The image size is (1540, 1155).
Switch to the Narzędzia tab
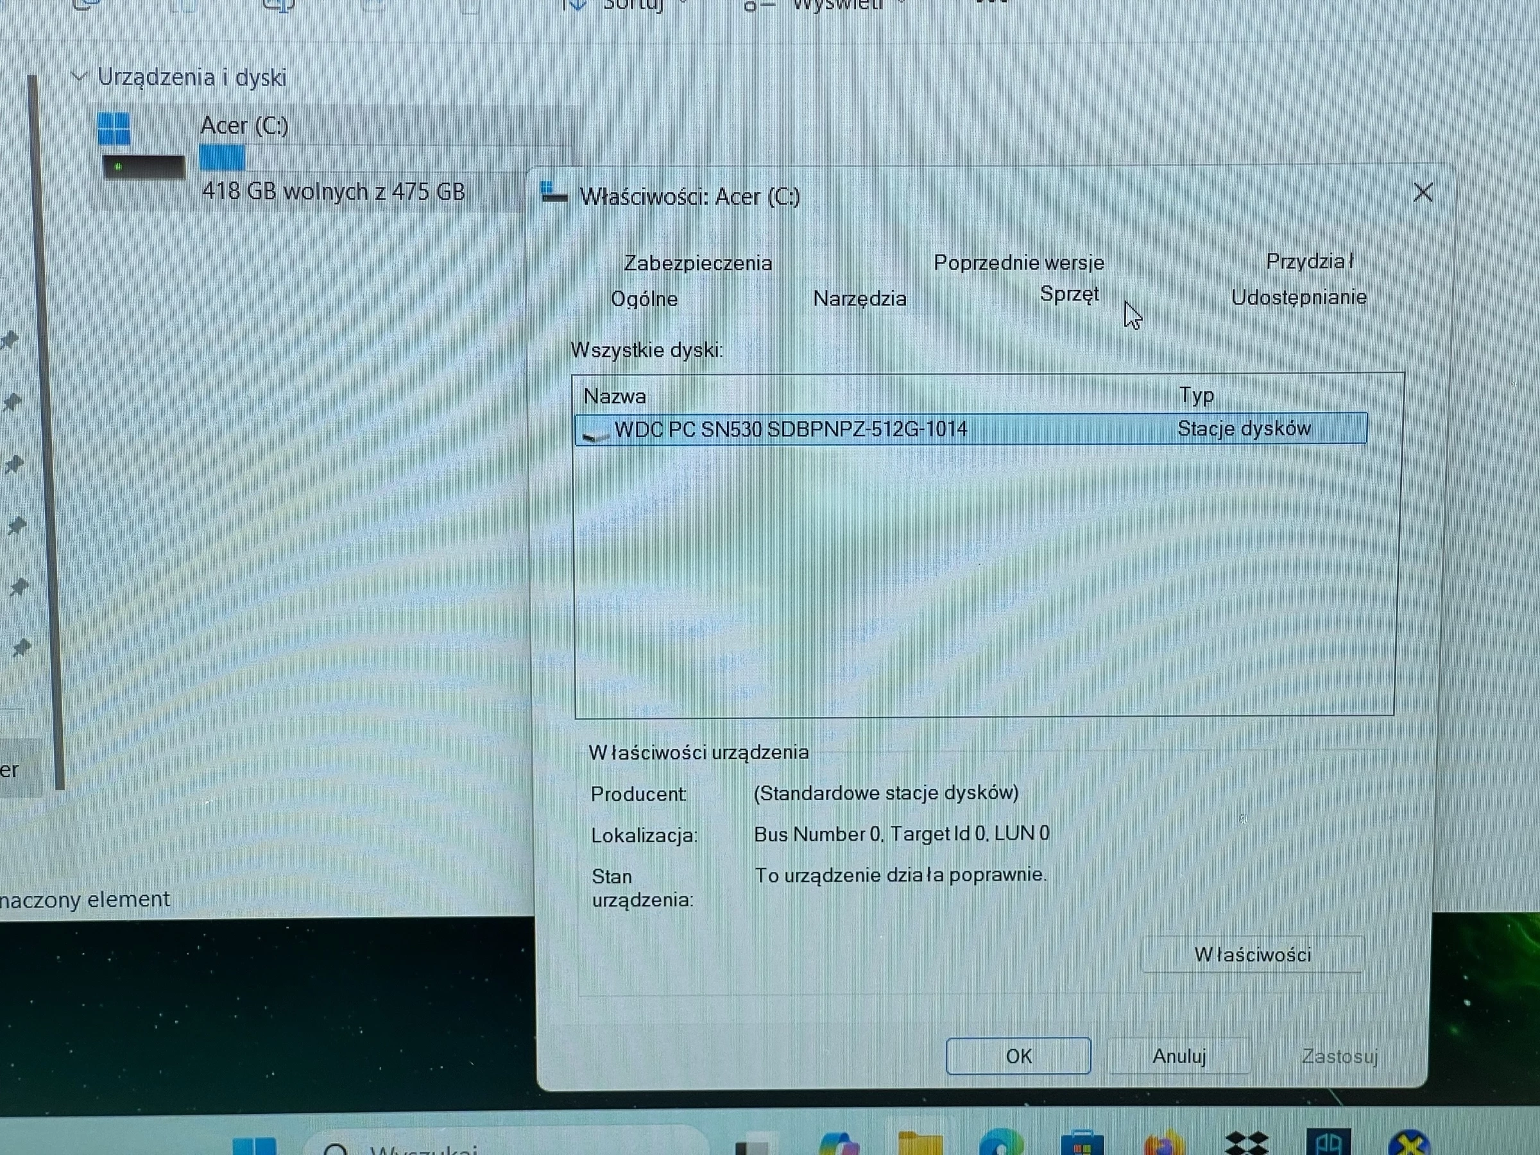tap(860, 298)
